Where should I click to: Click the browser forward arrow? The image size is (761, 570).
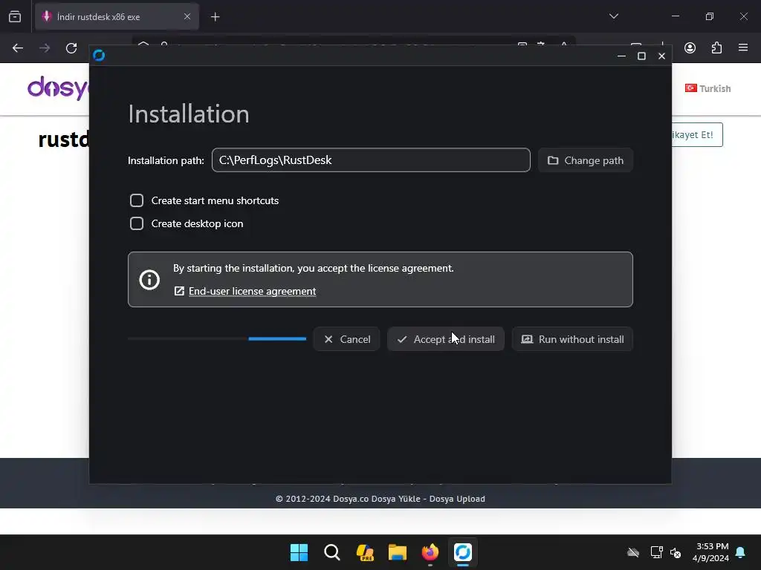tap(45, 48)
